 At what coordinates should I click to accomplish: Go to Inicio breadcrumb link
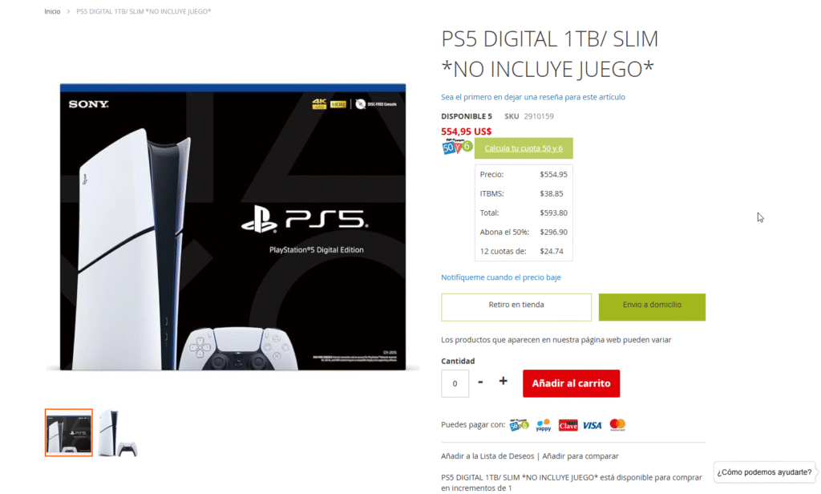click(52, 11)
